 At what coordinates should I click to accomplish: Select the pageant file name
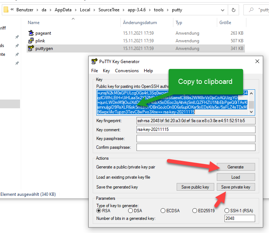click(43, 33)
